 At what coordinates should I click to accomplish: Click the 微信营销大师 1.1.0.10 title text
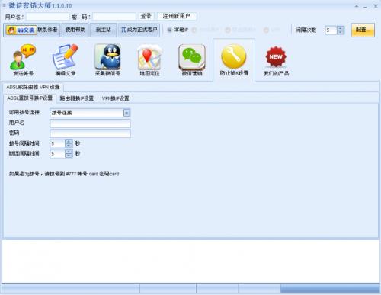click(x=40, y=5)
